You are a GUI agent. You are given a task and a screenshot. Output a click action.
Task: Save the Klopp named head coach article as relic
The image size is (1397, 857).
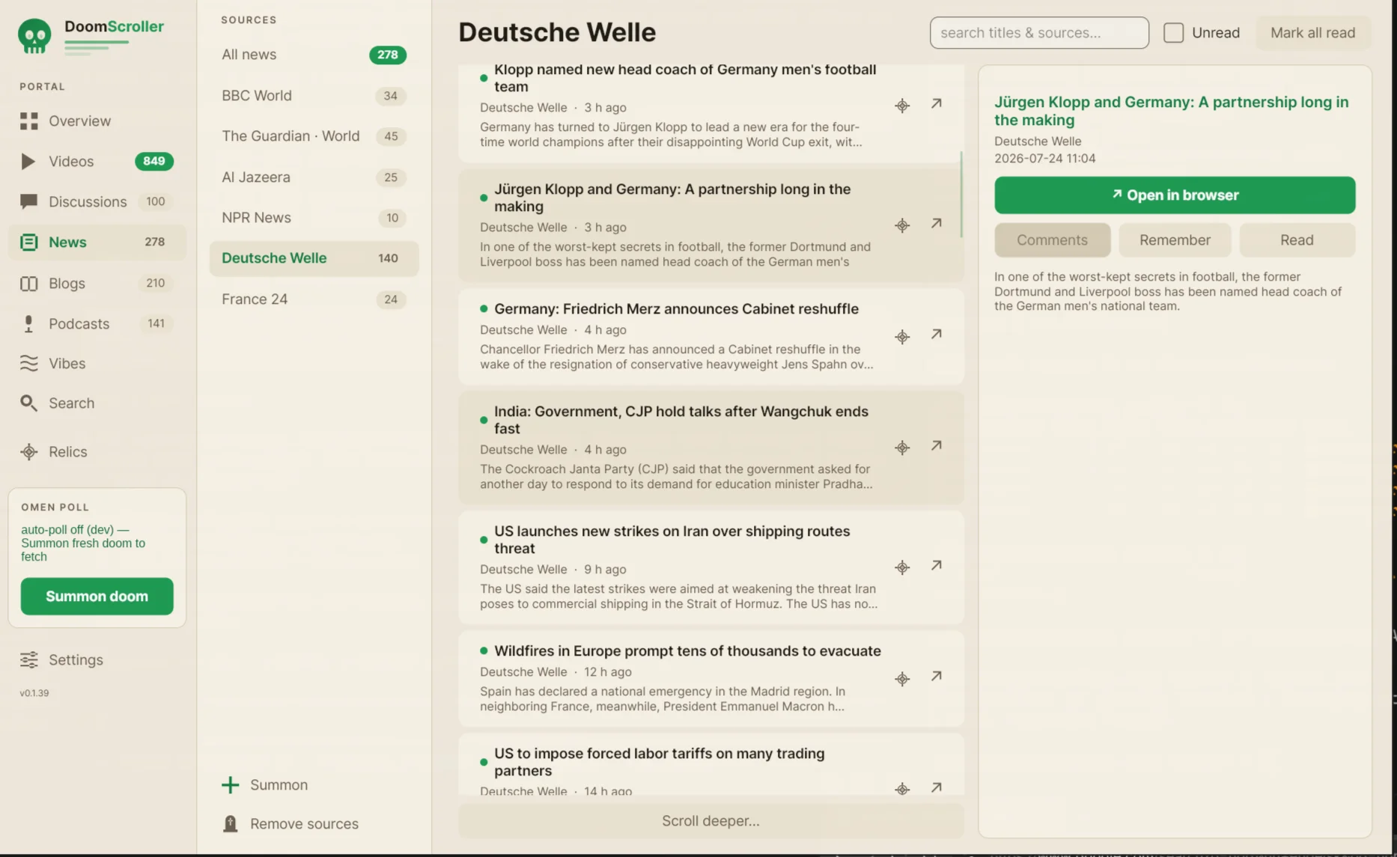click(x=902, y=106)
